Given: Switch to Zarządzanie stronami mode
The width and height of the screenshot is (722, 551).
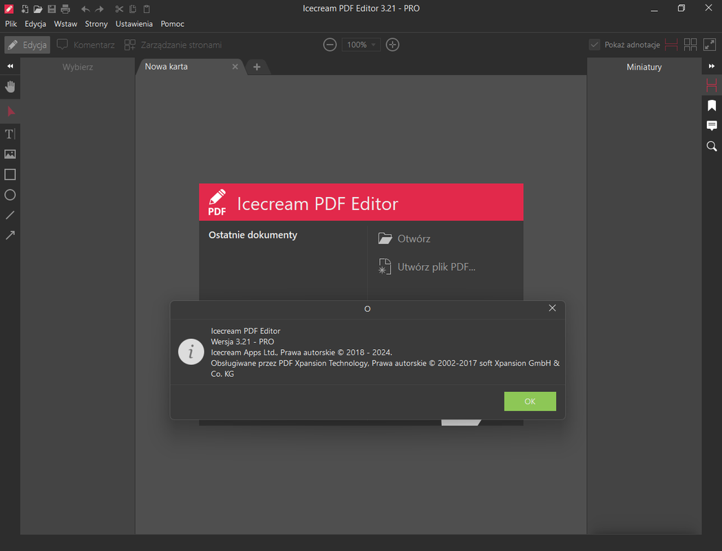Looking at the screenshot, I should [173, 45].
